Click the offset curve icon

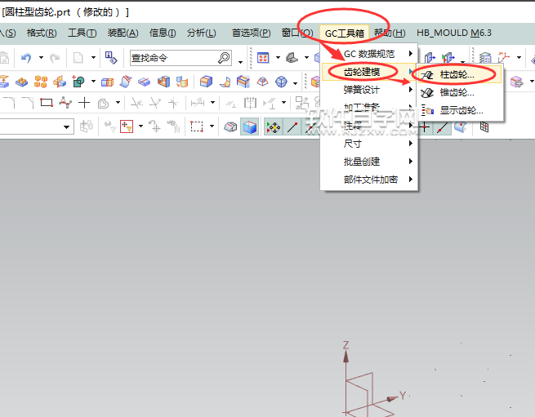[103, 103]
